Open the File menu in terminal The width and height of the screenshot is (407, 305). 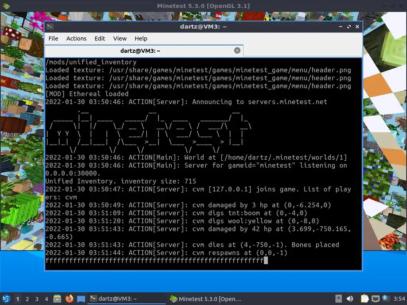pos(53,39)
